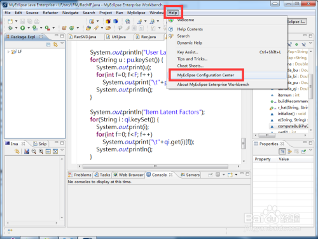Click the New Java Class green C icon
Viewport: 318px width, 239px height.
pyautogui.click(x=72, y=28)
